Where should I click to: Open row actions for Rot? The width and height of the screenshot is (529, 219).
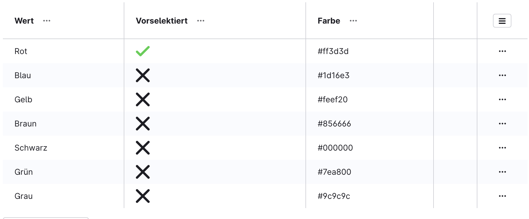(502, 51)
